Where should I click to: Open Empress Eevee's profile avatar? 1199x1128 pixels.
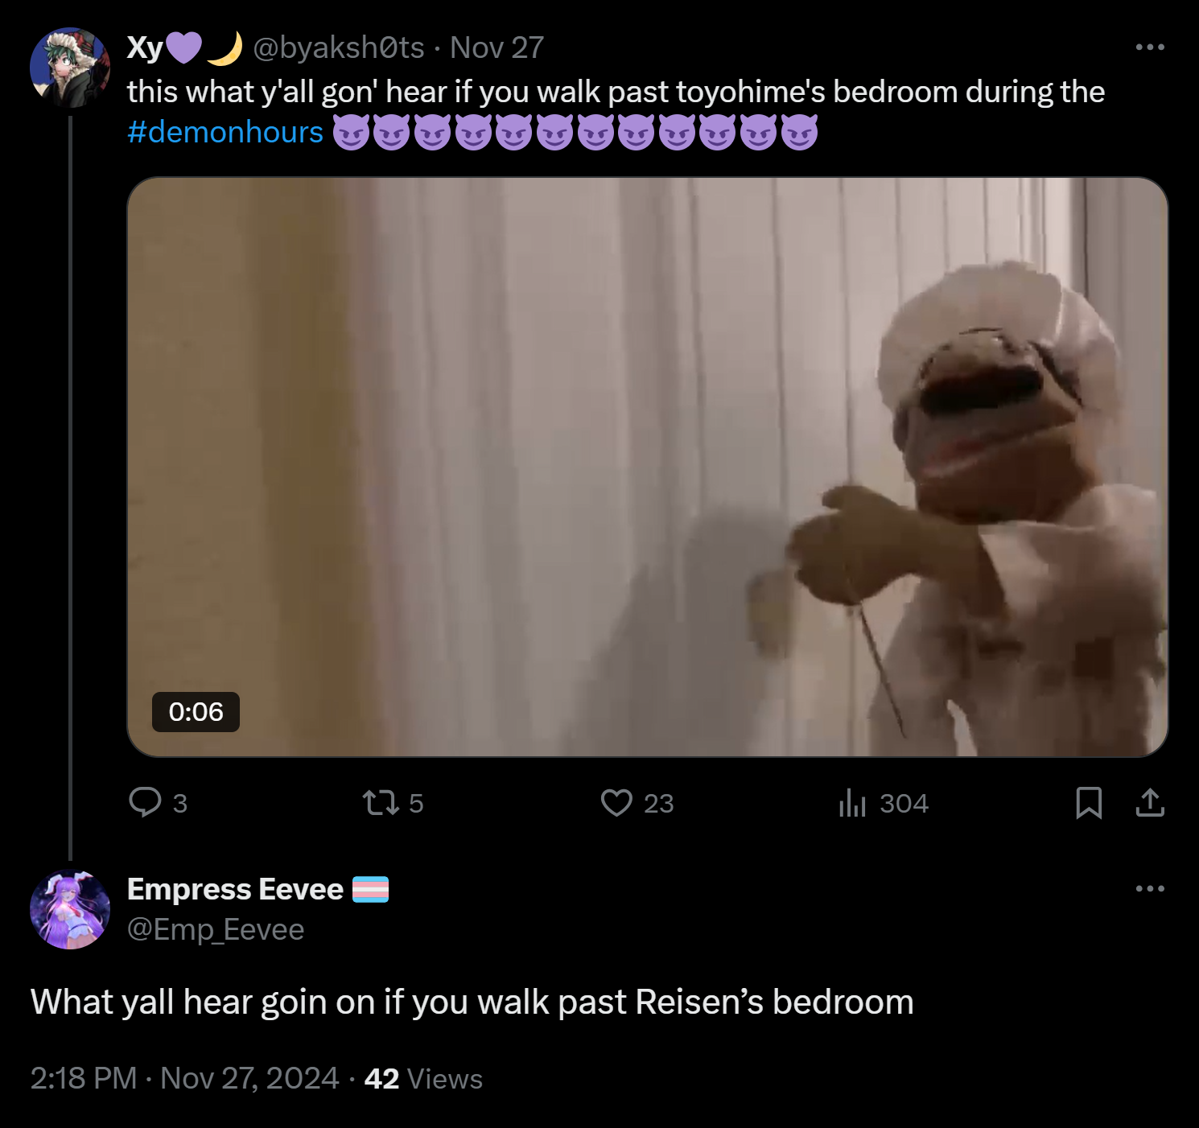point(70,909)
